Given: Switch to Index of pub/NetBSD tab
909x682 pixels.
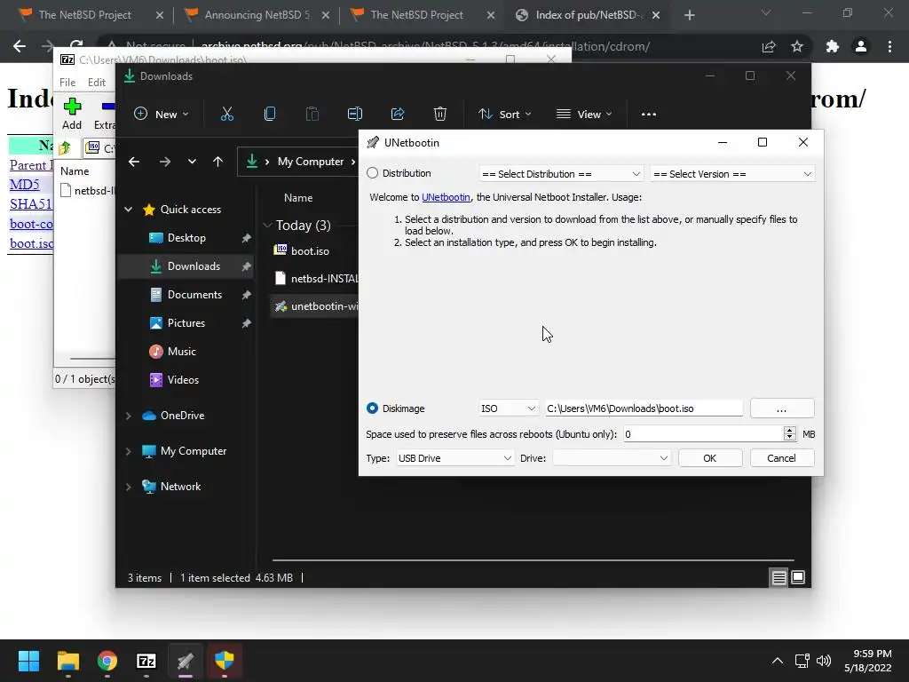Looking at the screenshot, I should (587, 15).
